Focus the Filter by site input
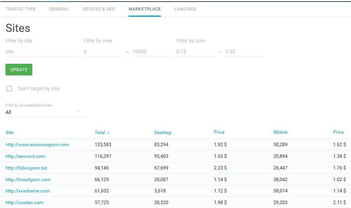The height and width of the screenshot is (208, 351). click(42, 52)
